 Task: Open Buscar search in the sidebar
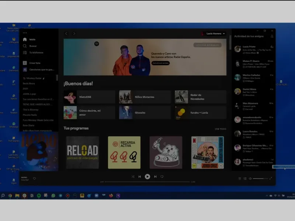(x=25, y=46)
